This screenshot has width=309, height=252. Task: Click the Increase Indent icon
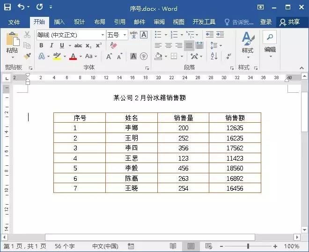pyautogui.click(x=220, y=35)
